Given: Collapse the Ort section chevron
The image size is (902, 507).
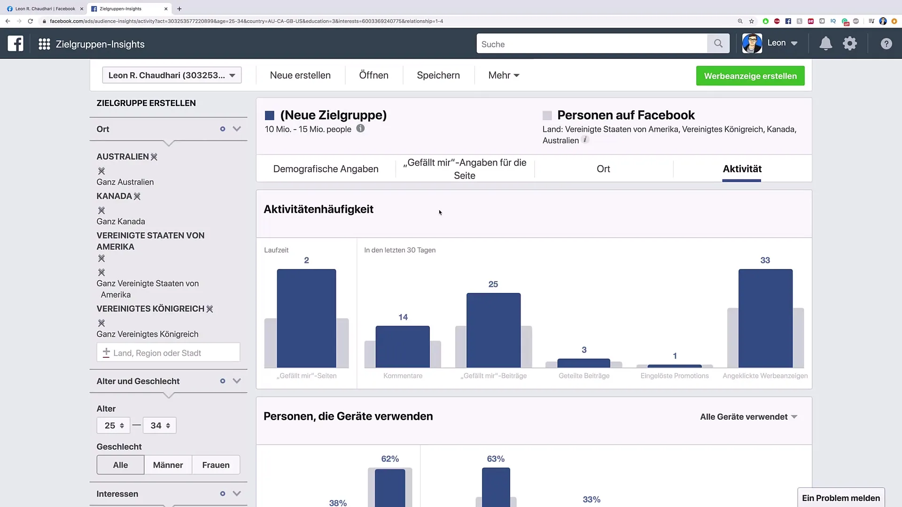Looking at the screenshot, I should click(237, 129).
